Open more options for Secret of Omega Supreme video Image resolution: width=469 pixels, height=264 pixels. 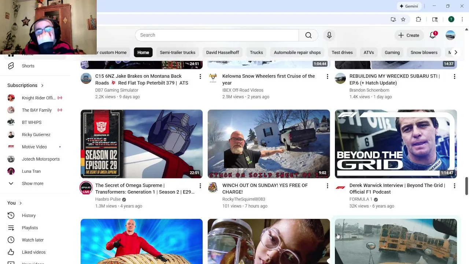(x=200, y=186)
